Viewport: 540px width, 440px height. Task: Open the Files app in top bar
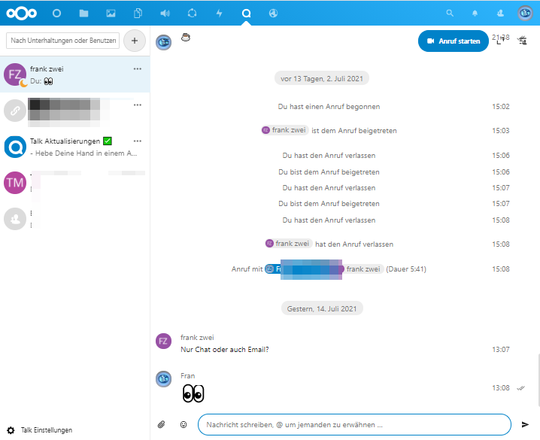click(83, 13)
